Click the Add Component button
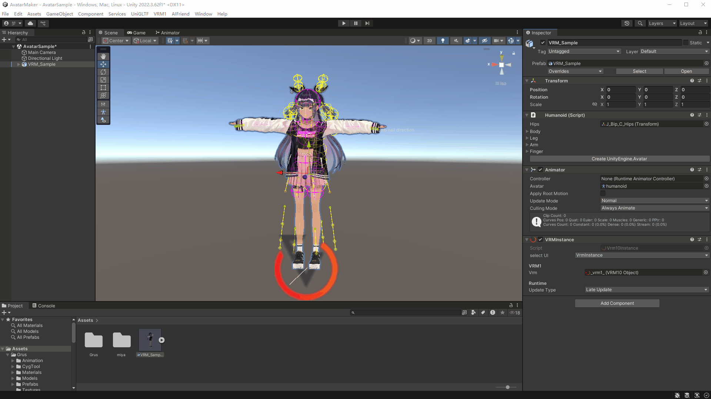The height and width of the screenshot is (399, 711). click(617, 303)
